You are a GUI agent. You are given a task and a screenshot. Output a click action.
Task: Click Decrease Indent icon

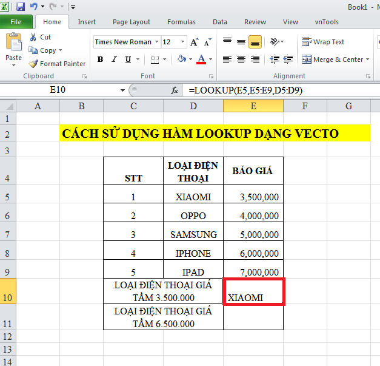coord(275,59)
